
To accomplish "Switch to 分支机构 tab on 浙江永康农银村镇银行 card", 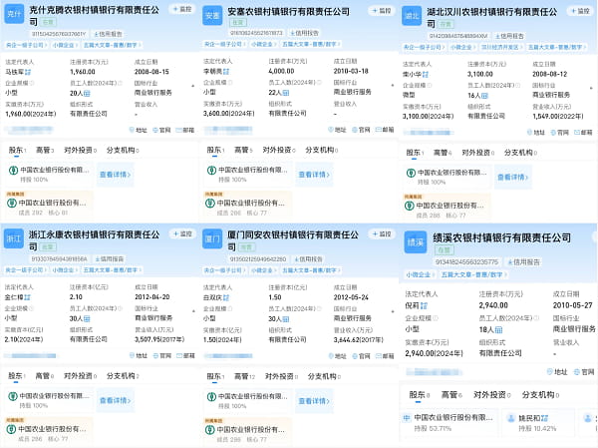I will (123, 376).
